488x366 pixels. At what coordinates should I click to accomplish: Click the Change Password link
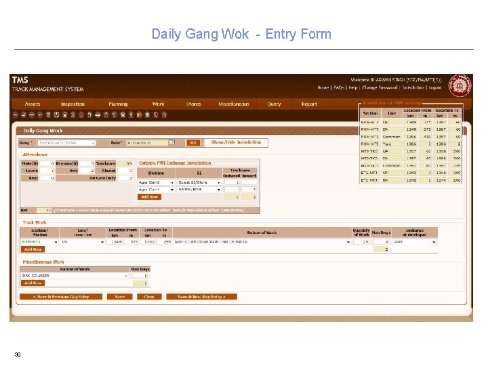click(x=380, y=87)
